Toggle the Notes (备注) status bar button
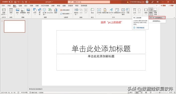This screenshot has width=176, height=94. click(130, 92)
